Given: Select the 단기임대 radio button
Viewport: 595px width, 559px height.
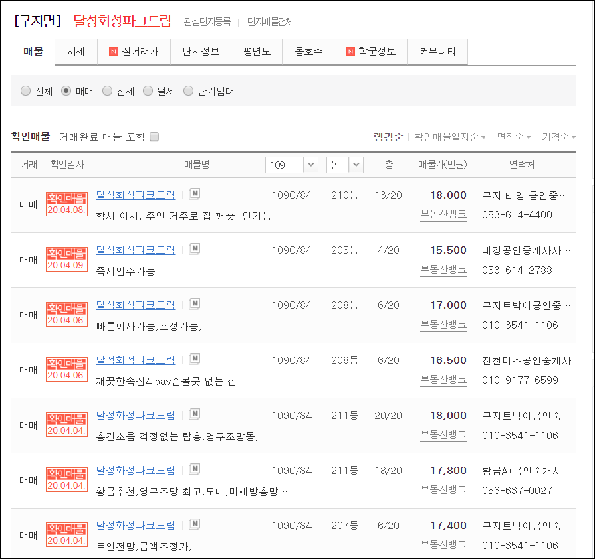Looking at the screenshot, I should (x=189, y=90).
